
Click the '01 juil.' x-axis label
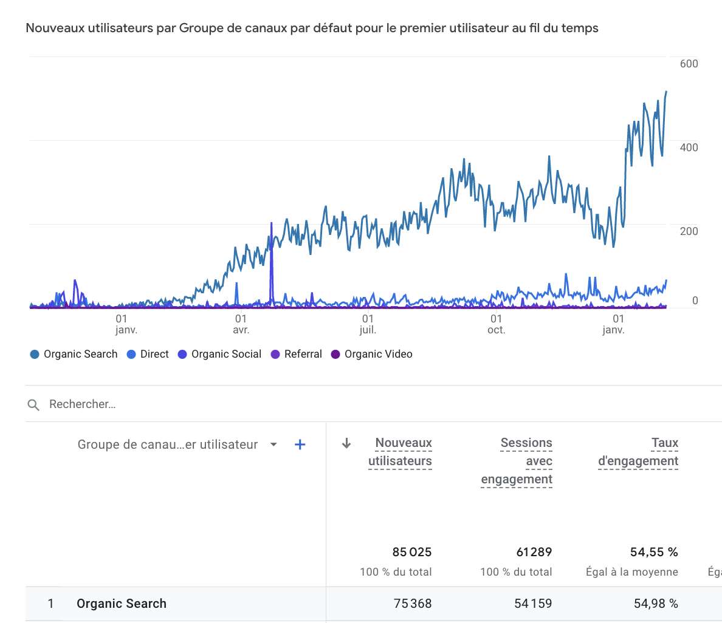tap(368, 324)
